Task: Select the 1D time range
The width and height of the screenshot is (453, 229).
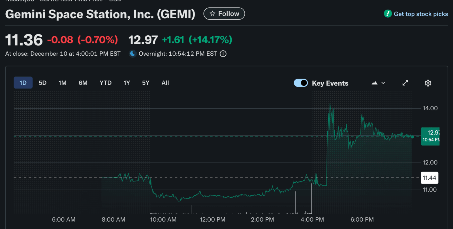Action: click(x=23, y=83)
